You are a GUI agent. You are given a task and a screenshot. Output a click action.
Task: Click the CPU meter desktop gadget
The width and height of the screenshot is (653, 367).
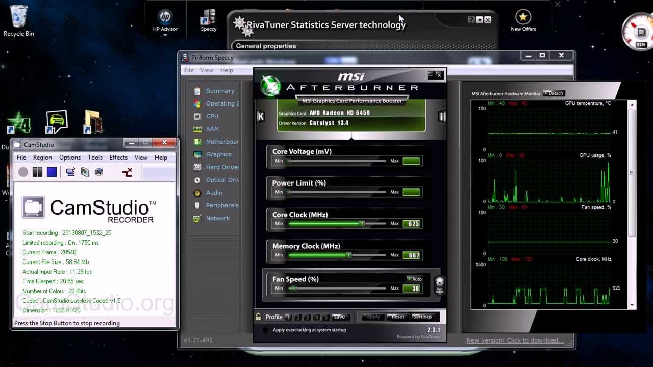pyautogui.click(x=639, y=32)
